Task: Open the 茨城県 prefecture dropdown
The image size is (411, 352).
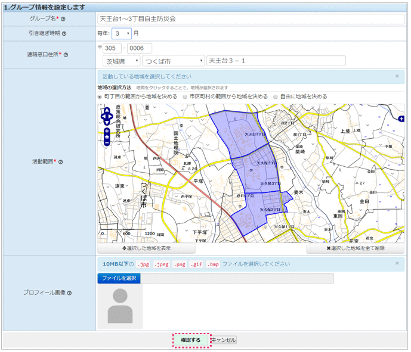Action: pyautogui.click(x=121, y=61)
